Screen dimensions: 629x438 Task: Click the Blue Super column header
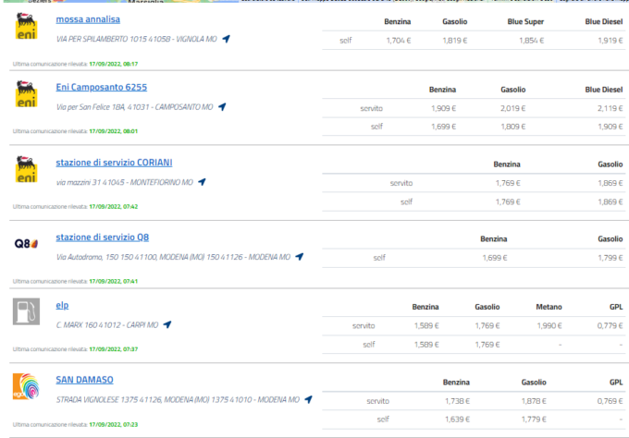point(525,21)
